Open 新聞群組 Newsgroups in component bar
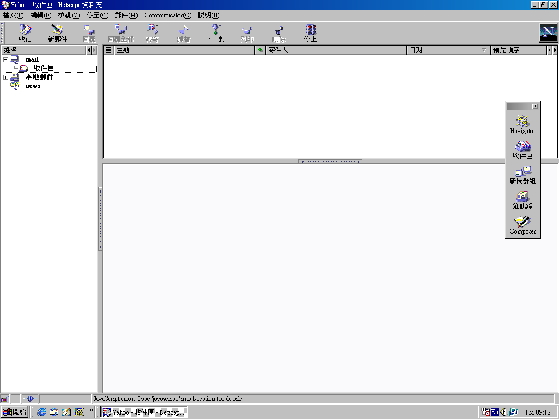Screen dimensions: 559x419 [x=522, y=175]
